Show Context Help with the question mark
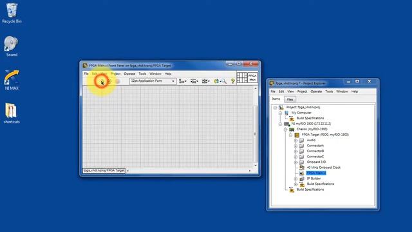The width and height of the screenshot is (412, 232). [233, 81]
